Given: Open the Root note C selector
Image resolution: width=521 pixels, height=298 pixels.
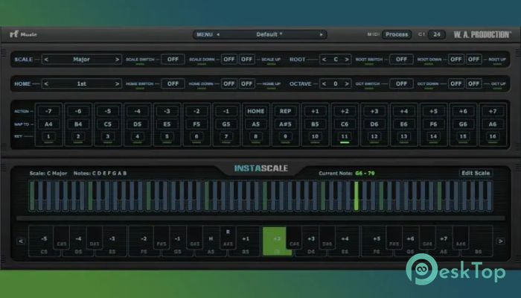Looking at the screenshot, I should point(336,59).
